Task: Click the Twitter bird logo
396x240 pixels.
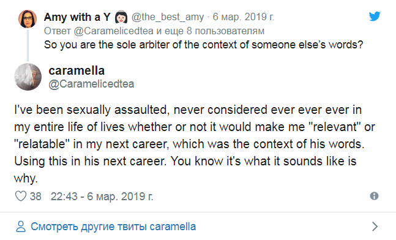Action: [375, 17]
